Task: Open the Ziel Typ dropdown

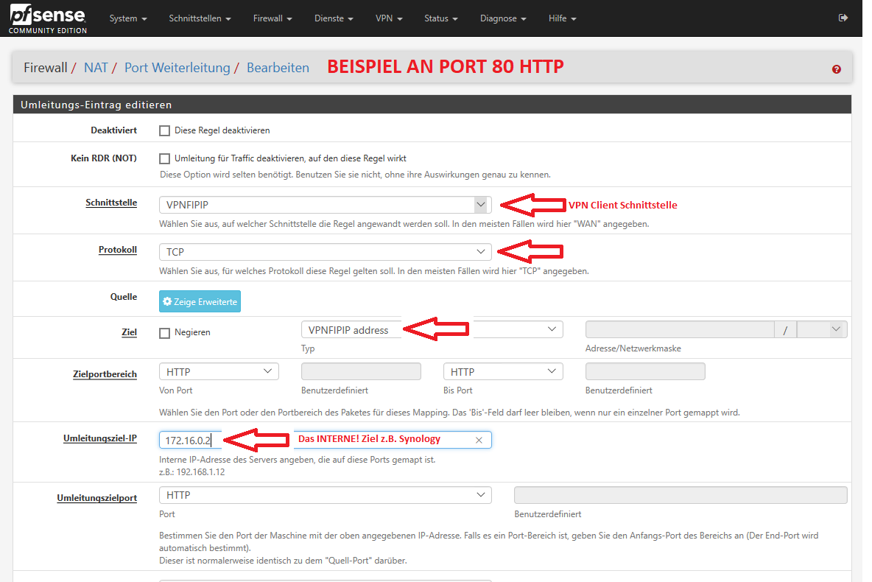Action: click(516, 330)
